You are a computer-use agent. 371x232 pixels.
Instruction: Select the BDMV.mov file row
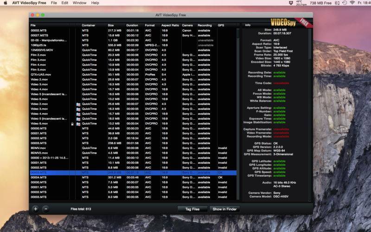[x=133, y=148]
